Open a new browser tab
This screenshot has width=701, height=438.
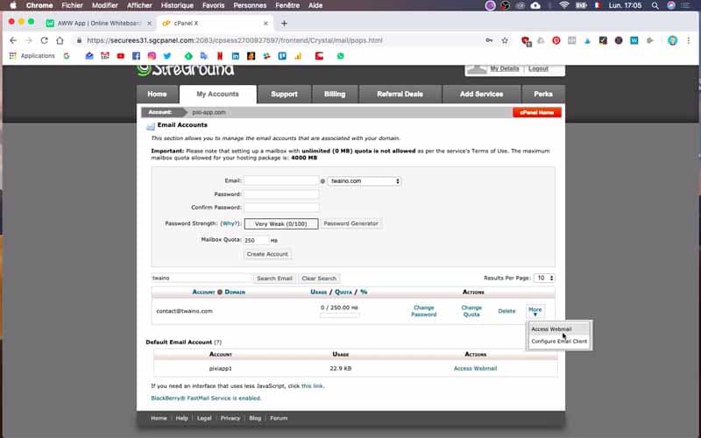[284, 24]
